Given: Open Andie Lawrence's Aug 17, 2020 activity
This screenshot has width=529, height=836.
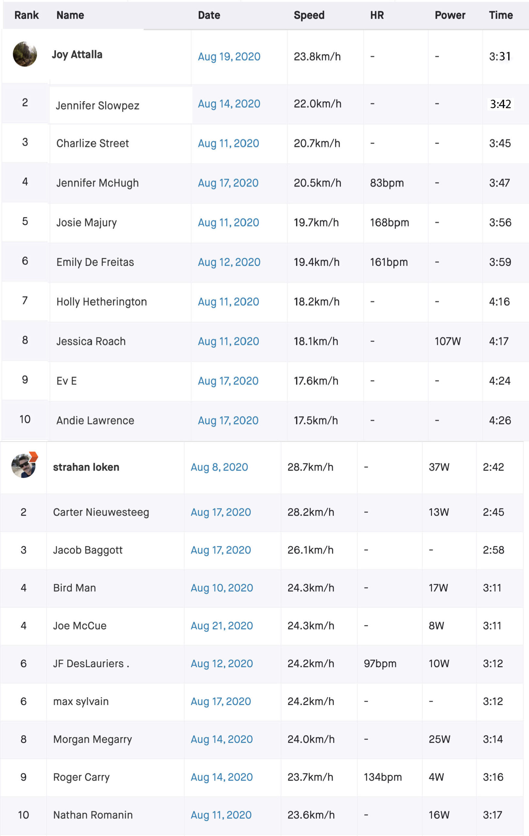Looking at the screenshot, I should click(x=228, y=420).
